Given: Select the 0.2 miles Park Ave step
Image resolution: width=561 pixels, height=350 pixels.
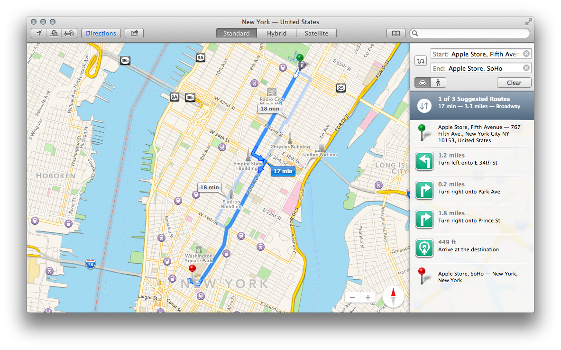Looking at the screenshot, I should point(471,190).
